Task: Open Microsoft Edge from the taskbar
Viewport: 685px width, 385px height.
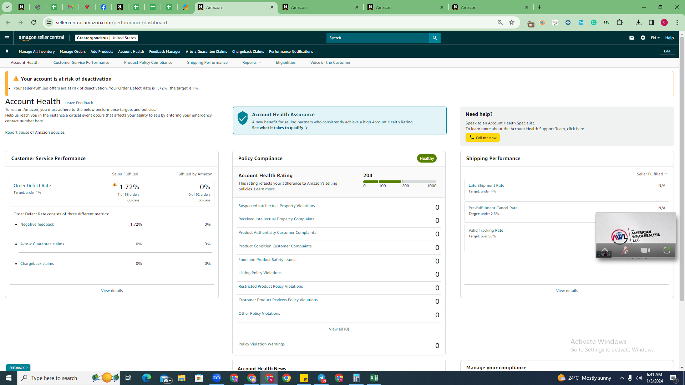Action: (146, 378)
